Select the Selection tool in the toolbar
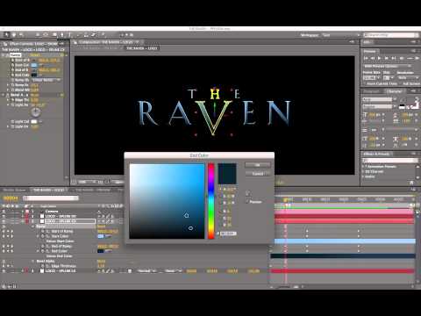This screenshot has height=316, width=421. tap(6, 35)
